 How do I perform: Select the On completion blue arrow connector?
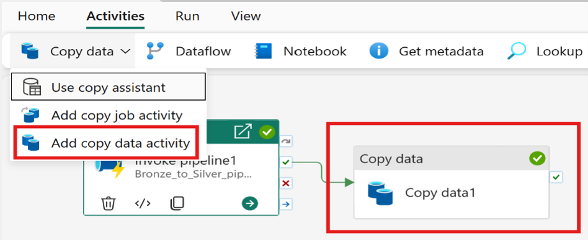pyautogui.click(x=287, y=204)
